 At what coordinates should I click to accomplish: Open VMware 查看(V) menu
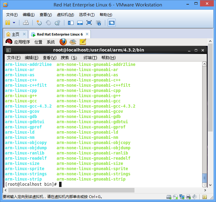46,15
